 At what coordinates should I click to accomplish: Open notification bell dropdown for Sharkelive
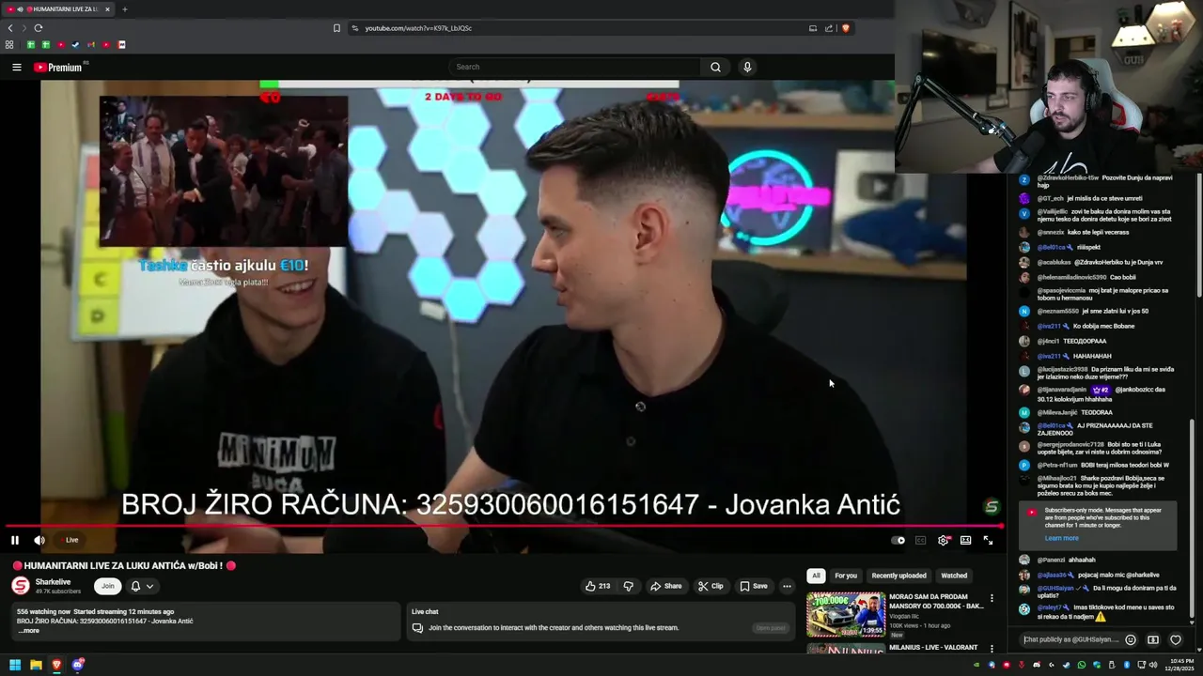[142, 586]
